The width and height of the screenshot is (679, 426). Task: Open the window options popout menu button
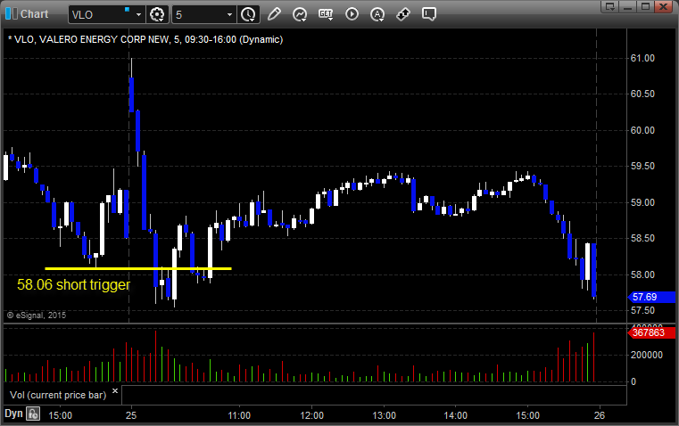pyautogui.click(x=610, y=6)
